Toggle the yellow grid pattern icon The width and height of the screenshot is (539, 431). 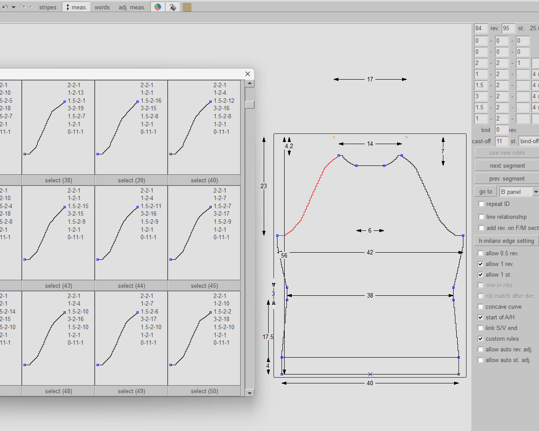point(187,7)
